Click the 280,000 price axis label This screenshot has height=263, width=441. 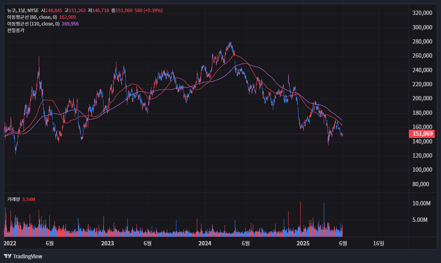pyautogui.click(x=422, y=42)
